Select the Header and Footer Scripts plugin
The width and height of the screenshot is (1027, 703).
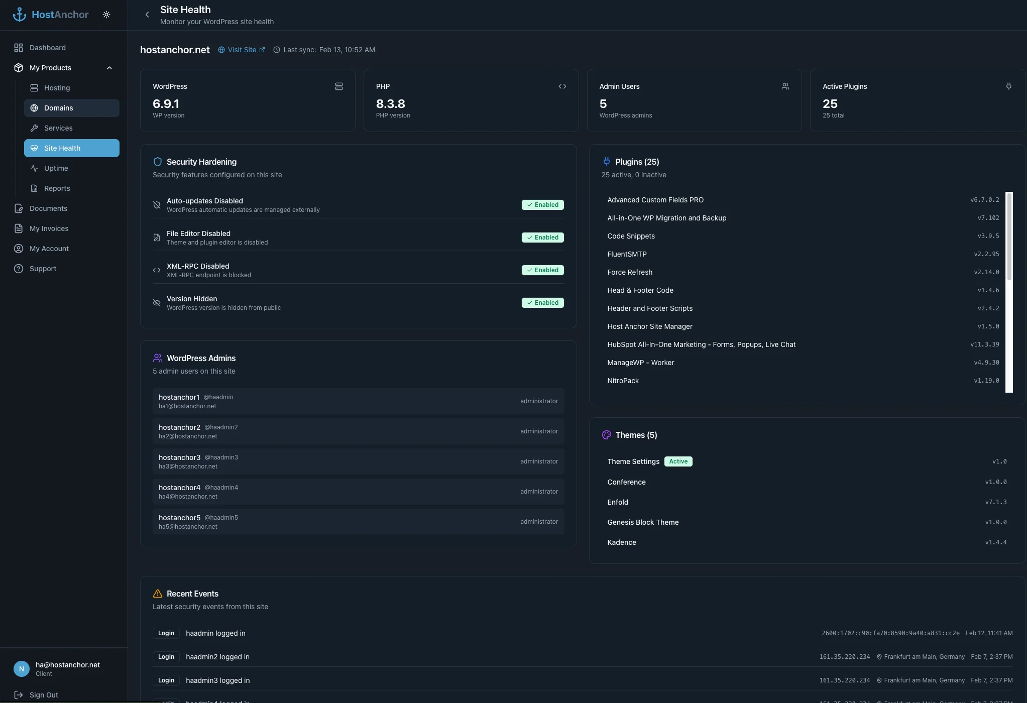[x=803, y=308]
